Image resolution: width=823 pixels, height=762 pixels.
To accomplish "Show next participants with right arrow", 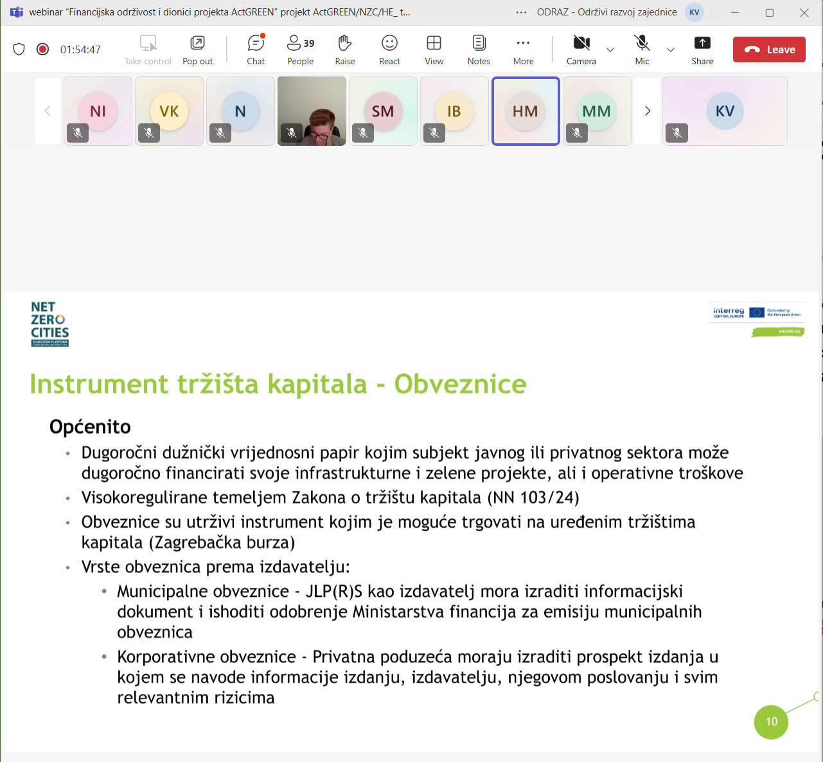I will coord(648,111).
